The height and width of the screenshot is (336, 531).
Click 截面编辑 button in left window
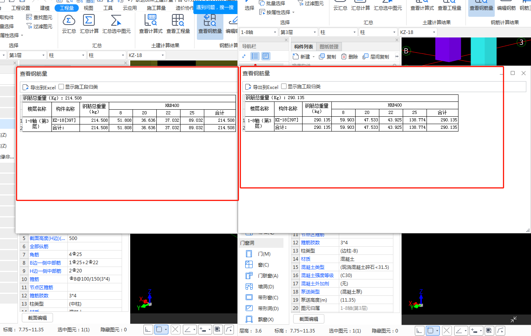click(37, 318)
